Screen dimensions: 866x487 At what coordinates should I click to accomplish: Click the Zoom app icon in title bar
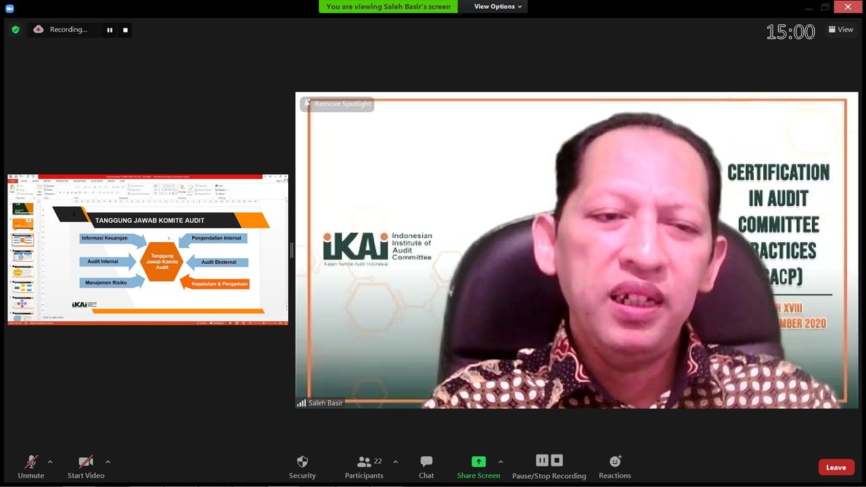pos(9,8)
